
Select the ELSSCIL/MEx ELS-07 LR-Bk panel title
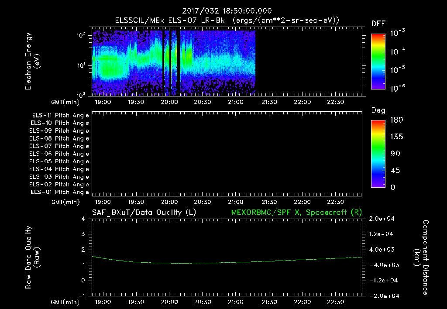point(227,21)
